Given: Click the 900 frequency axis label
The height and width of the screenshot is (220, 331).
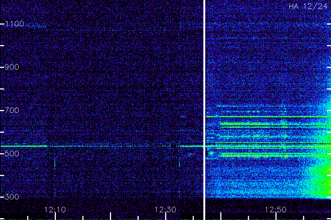Looking at the screenshot, I should (12, 67).
